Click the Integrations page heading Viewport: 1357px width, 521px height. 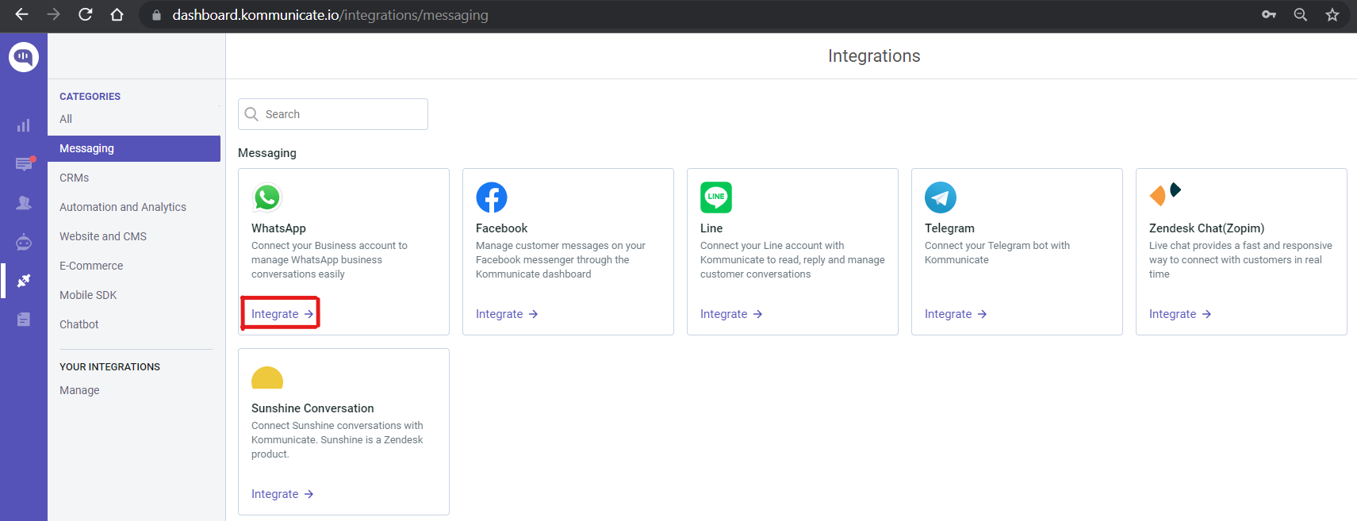click(x=874, y=56)
